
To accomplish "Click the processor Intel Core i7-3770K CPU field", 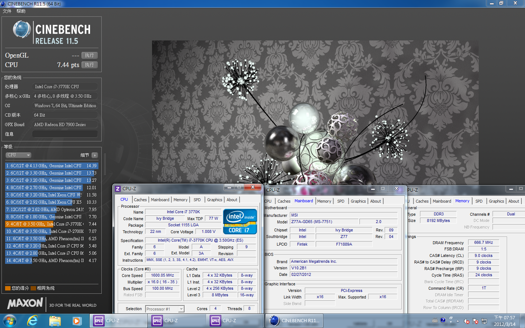I will click(65, 87).
